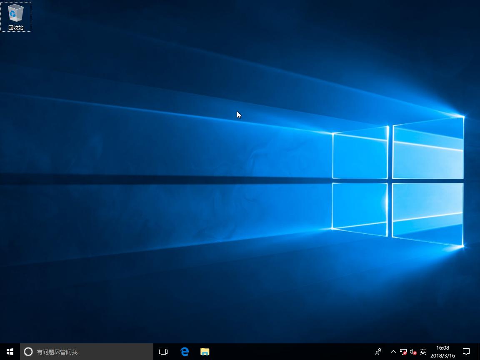
Task: Open the Action Center notifications icon
Action: tap(466, 352)
